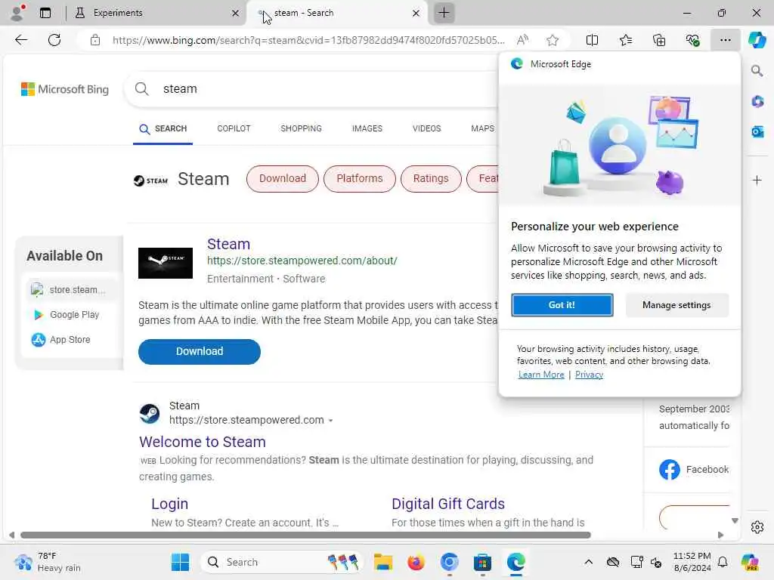
Task: Open Read aloud from address bar
Action: pos(522,40)
